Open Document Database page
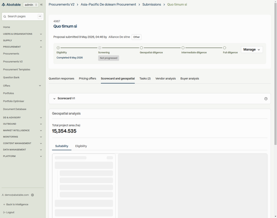Image resolution: width=277 pixels, height=218 pixels. click(14, 109)
